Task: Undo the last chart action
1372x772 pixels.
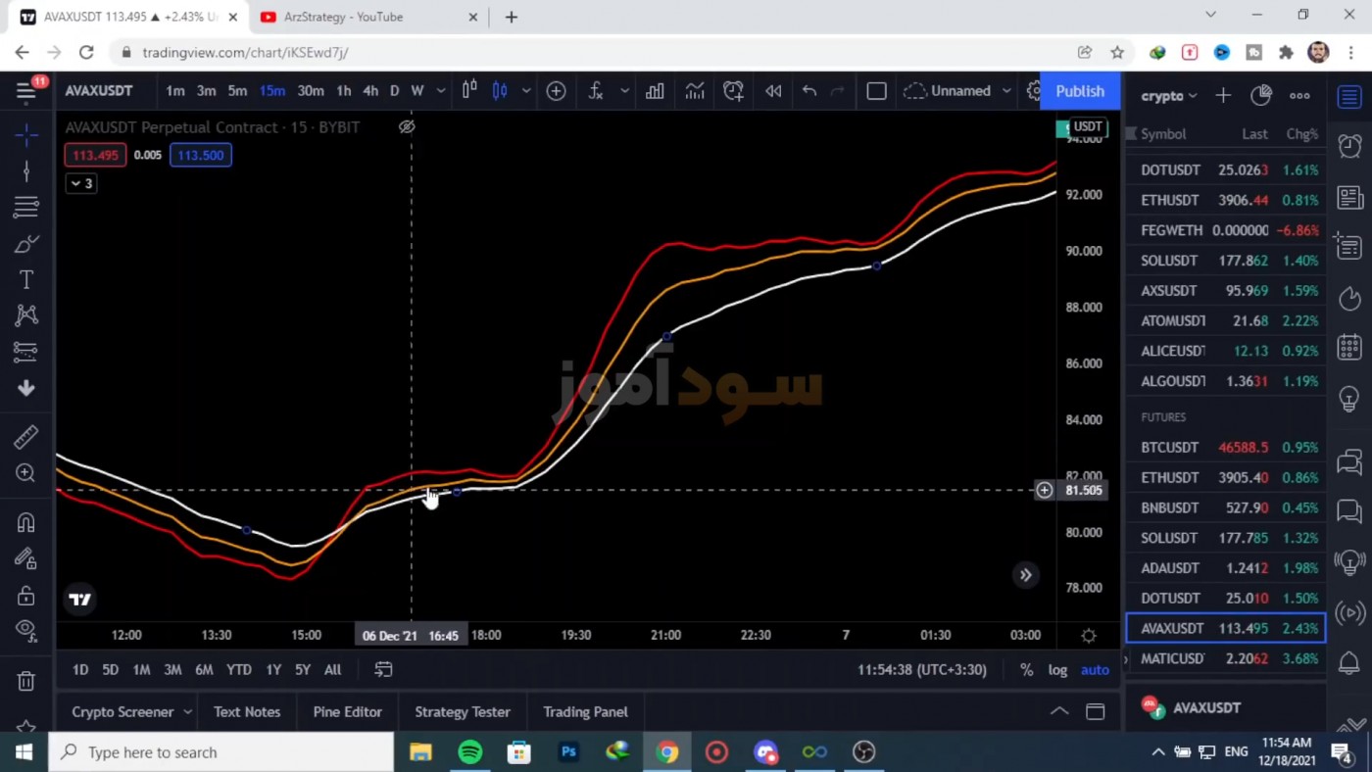Action: point(809,91)
